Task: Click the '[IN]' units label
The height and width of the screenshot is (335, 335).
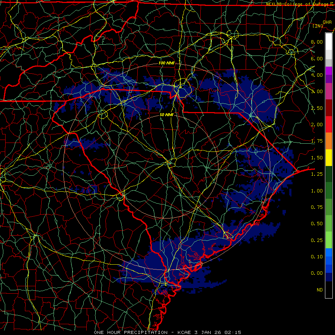Action: pos(318,26)
